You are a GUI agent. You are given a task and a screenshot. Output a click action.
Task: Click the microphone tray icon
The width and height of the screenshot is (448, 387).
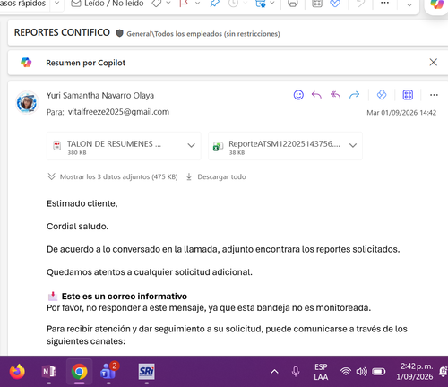tap(296, 372)
